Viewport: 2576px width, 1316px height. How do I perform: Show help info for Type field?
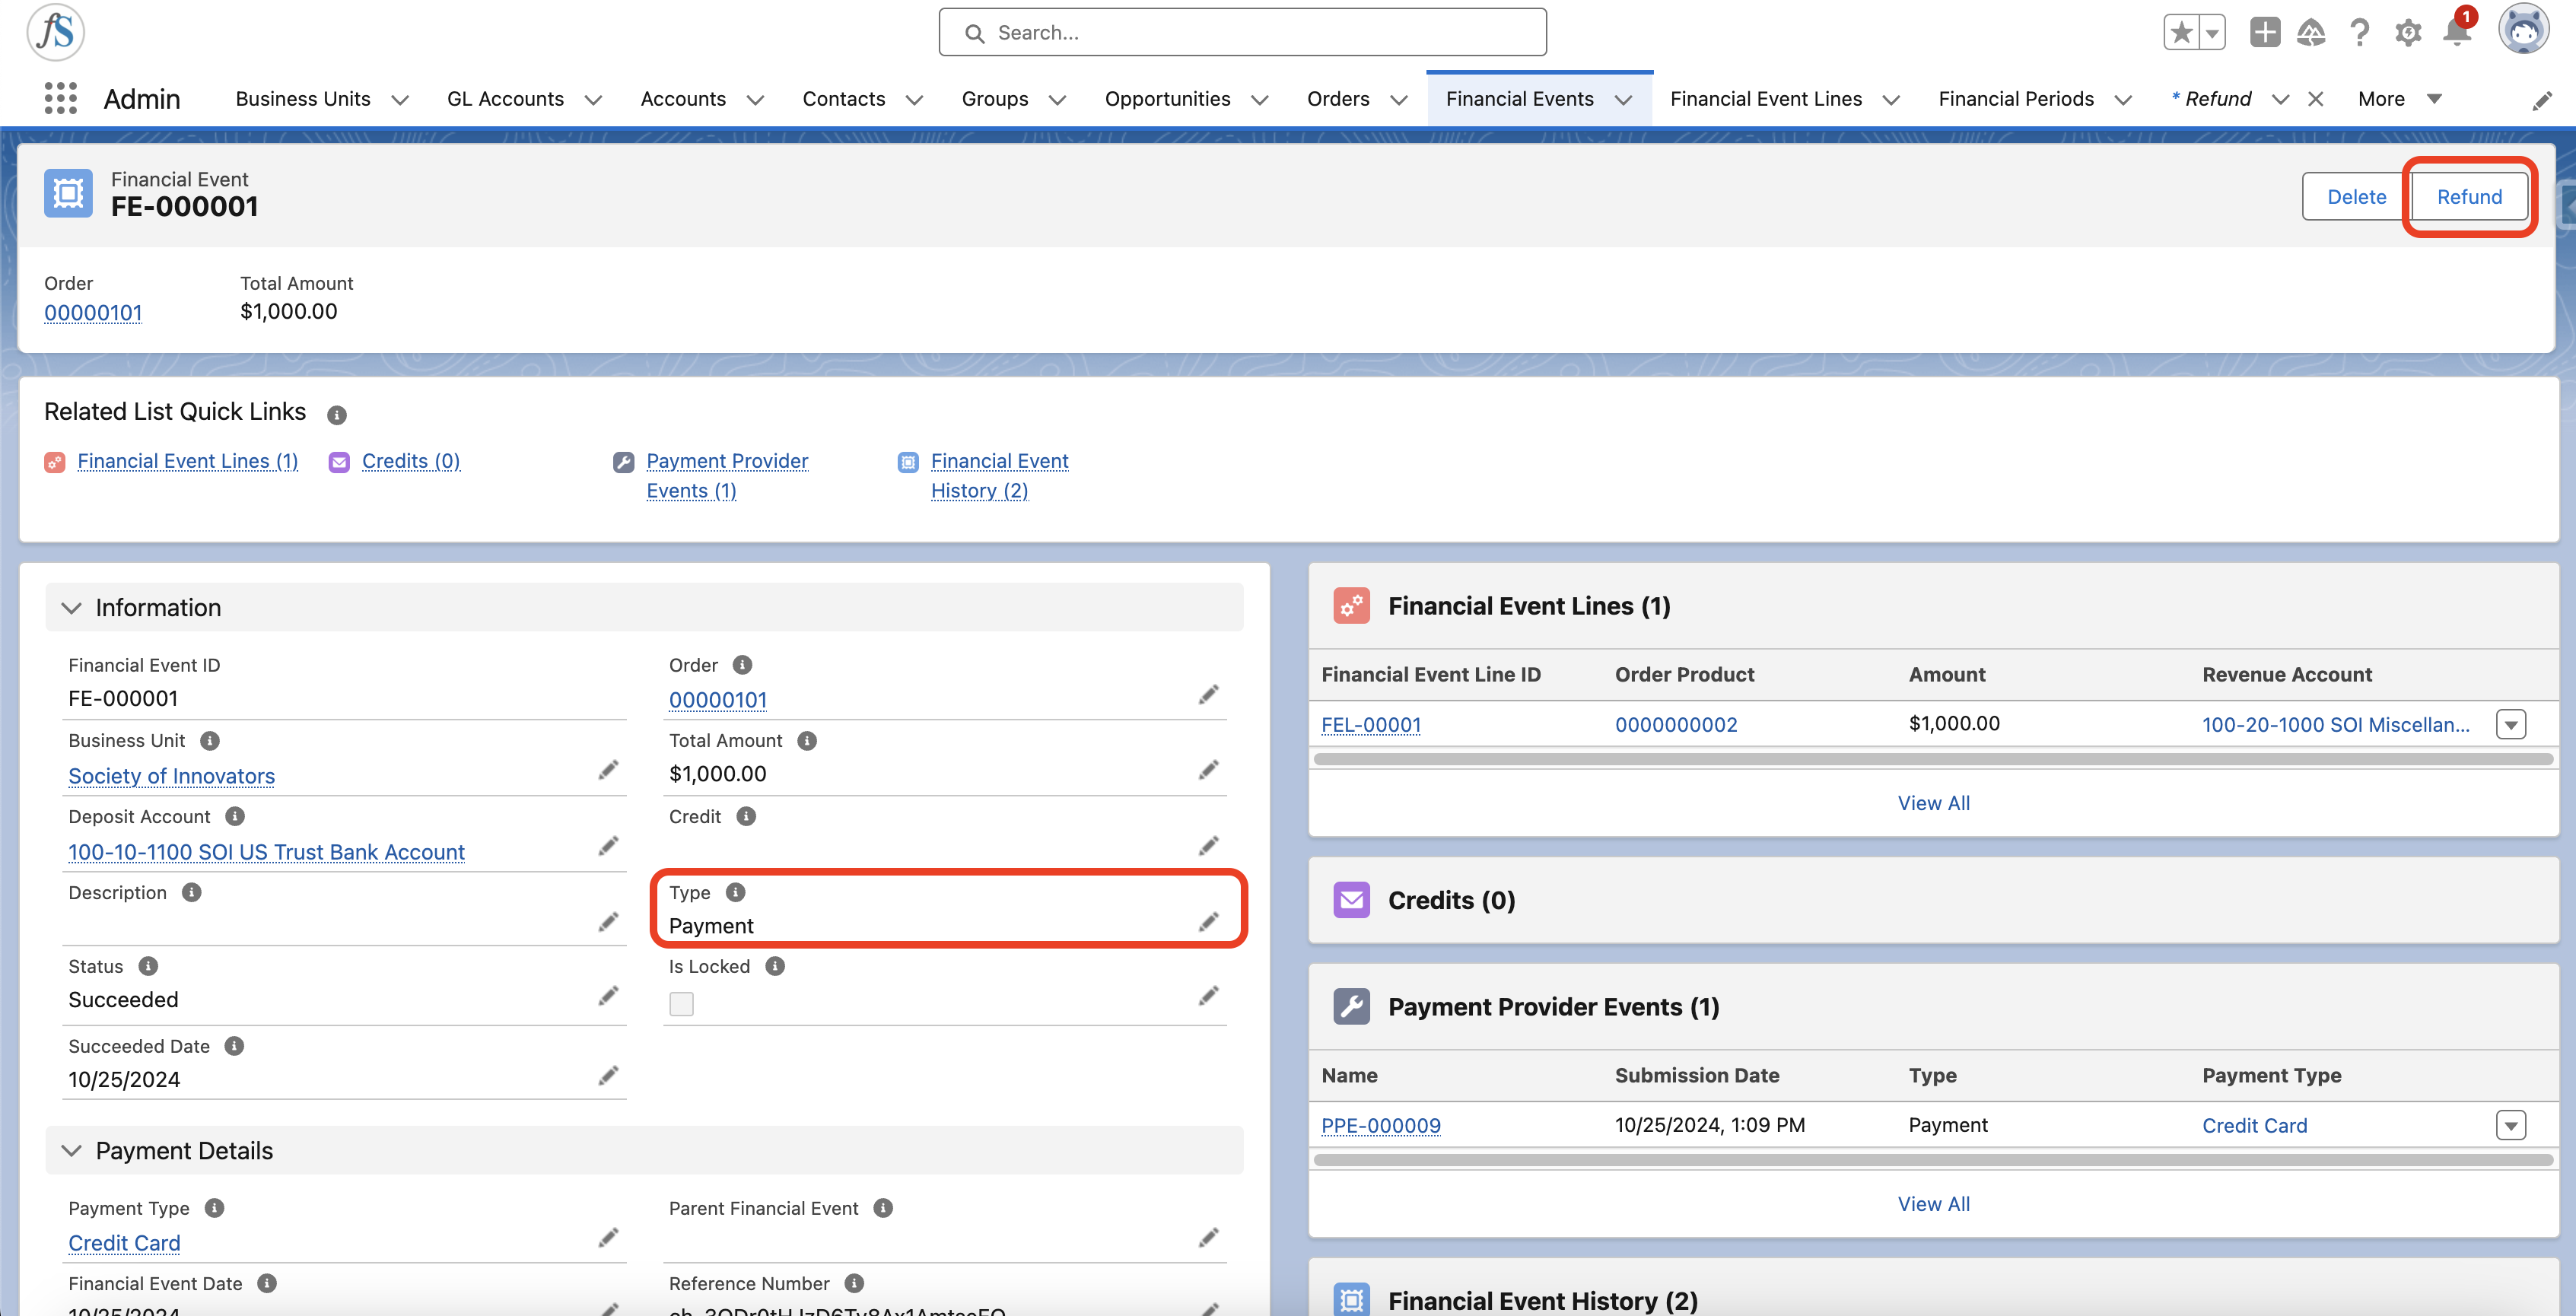point(735,892)
